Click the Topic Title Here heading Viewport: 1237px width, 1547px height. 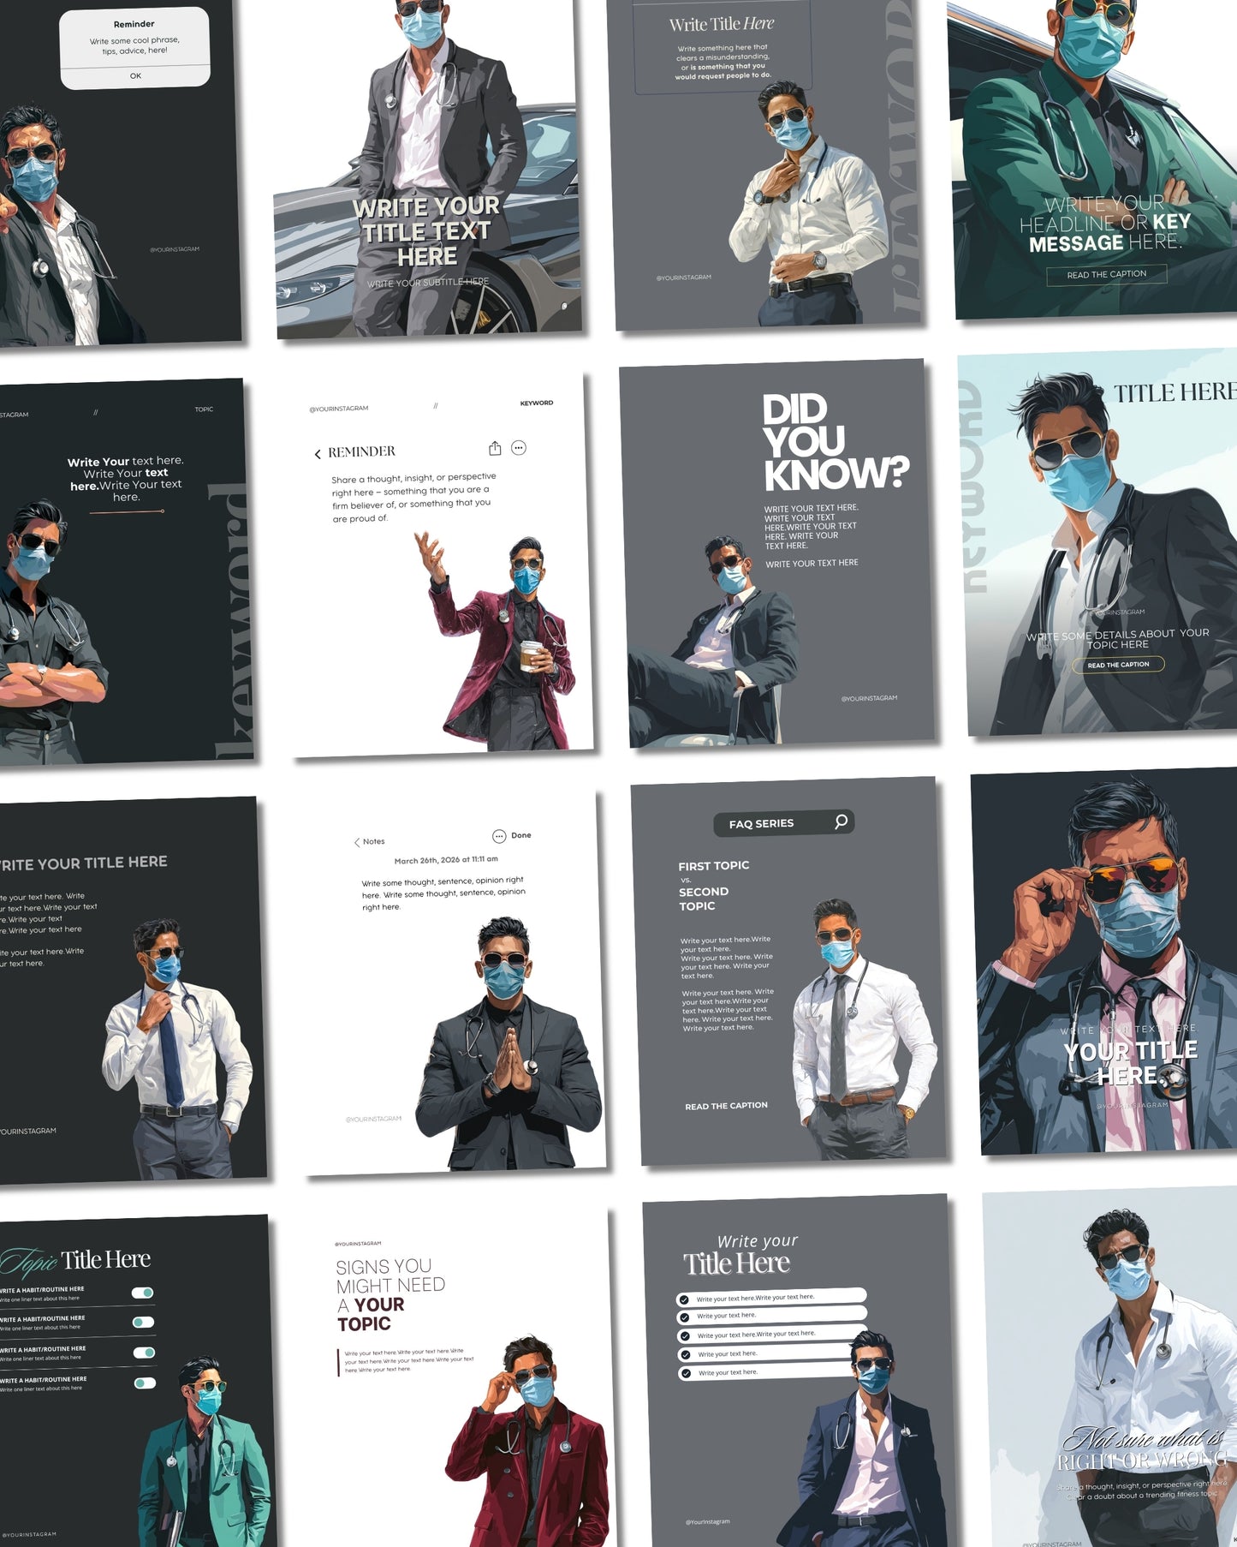click(75, 1261)
